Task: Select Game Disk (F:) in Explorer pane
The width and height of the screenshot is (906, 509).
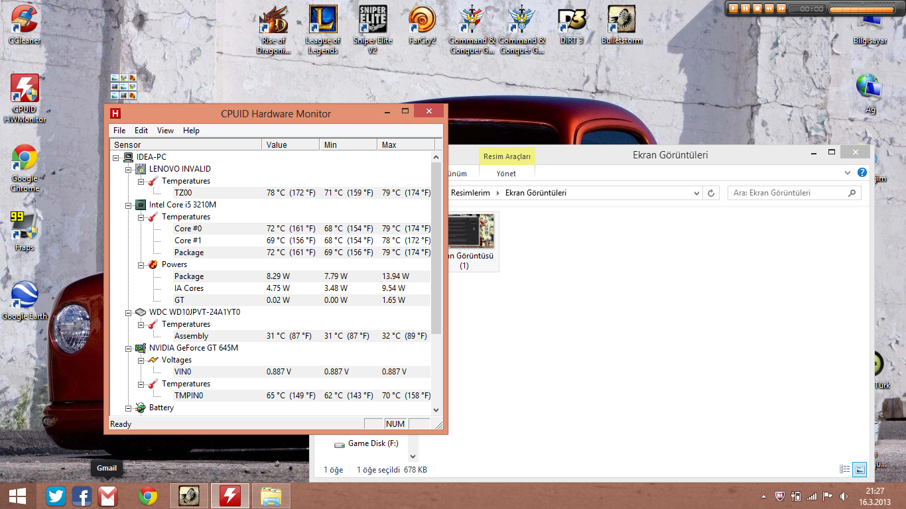Action: [x=373, y=443]
